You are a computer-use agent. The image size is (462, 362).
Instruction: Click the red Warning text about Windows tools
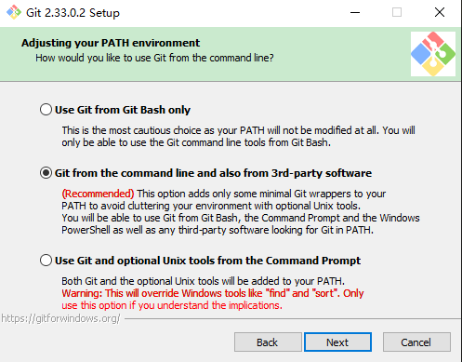point(213,299)
